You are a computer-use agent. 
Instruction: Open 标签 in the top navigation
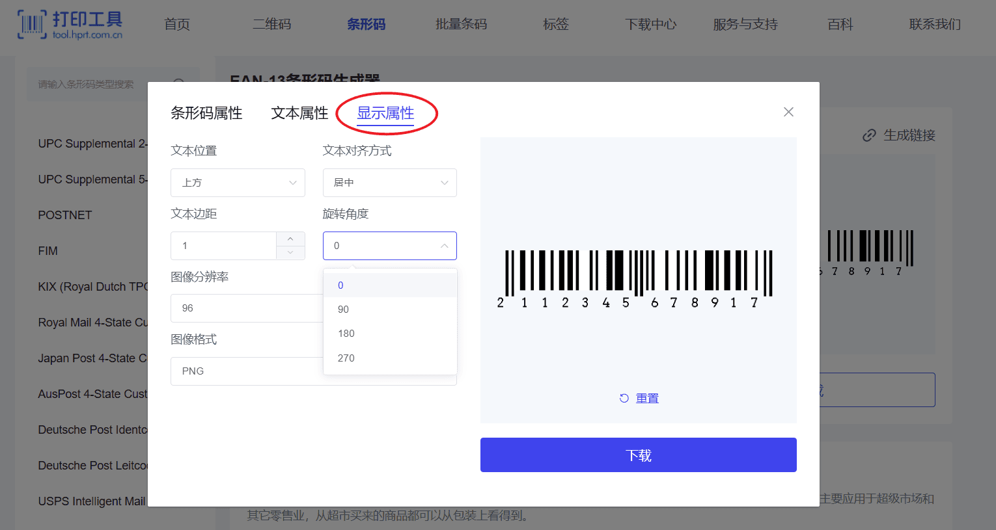click(556, 25)
